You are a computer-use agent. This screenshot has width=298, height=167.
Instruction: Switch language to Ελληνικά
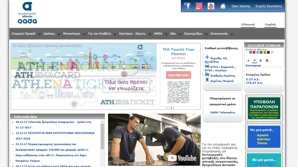click(248, 25)
